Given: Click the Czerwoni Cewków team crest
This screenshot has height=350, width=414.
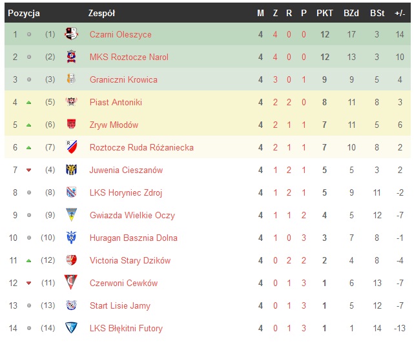Looking at the screenshot, I should pyautogui.click(x=71, y=283).
